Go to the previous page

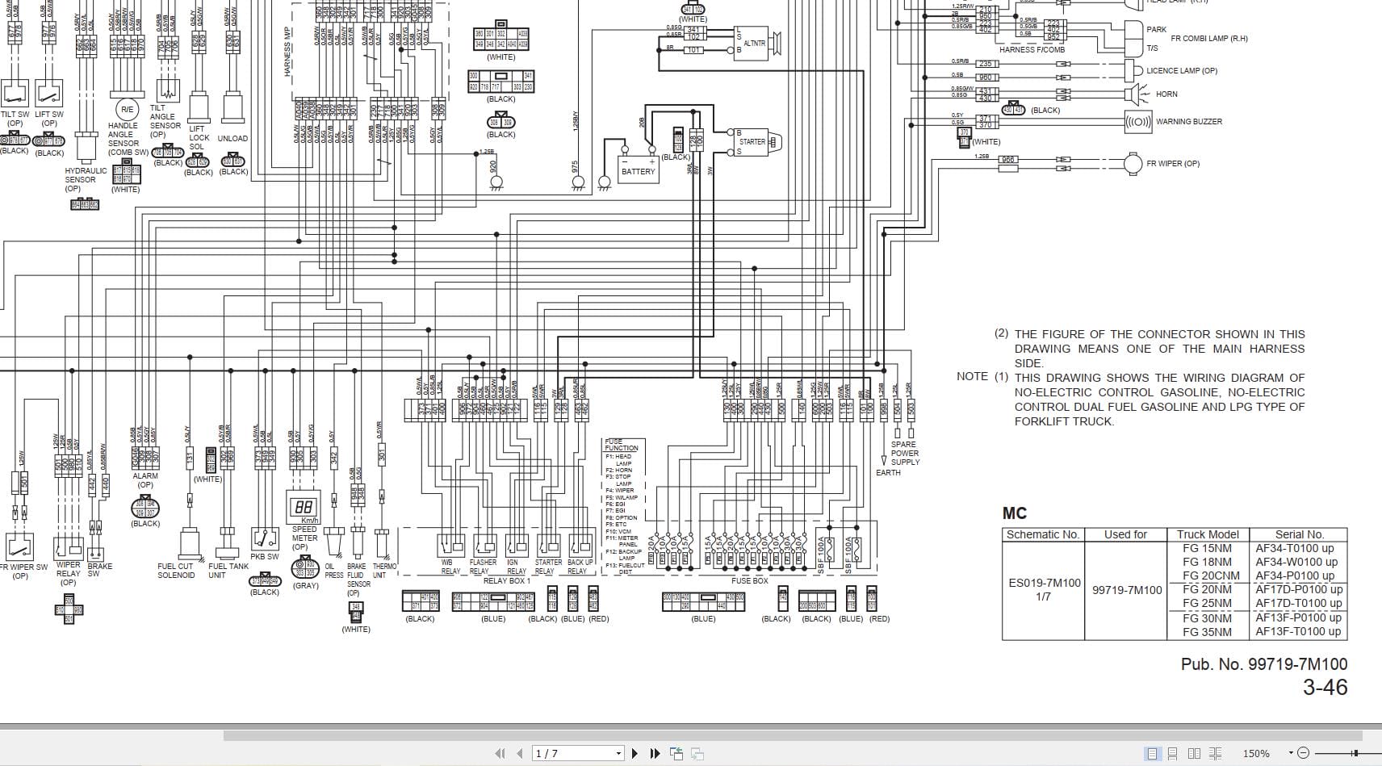coord(519,753)
